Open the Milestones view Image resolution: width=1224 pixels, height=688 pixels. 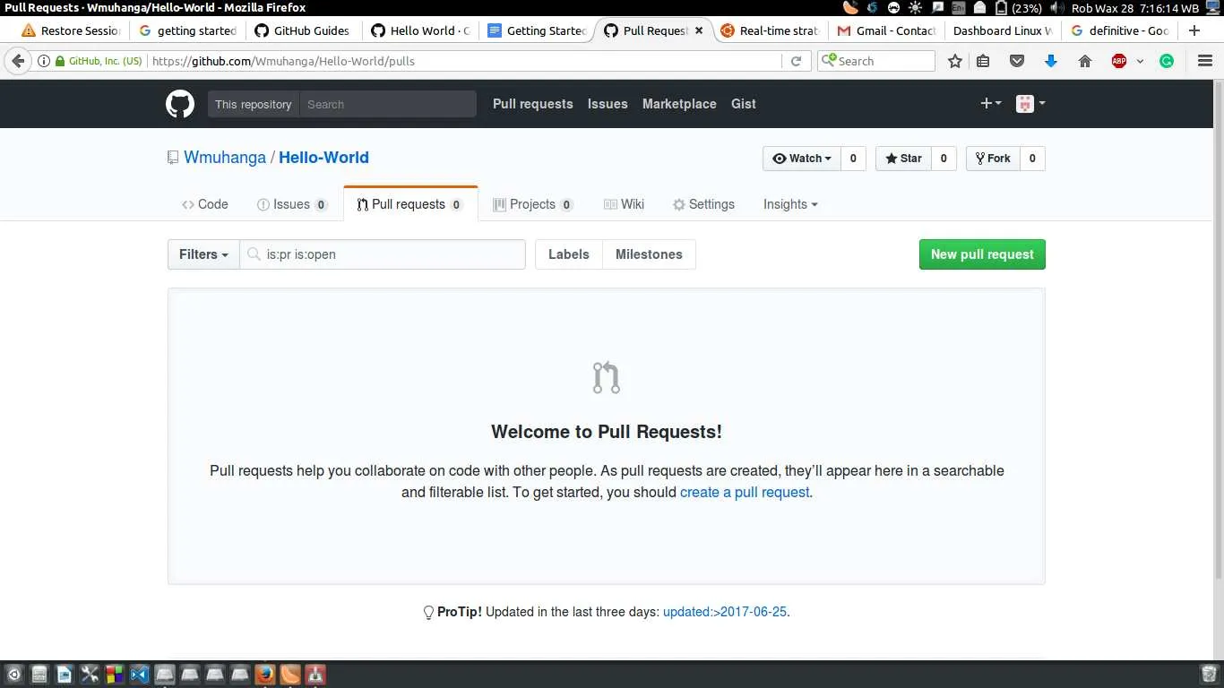click(x=649, y=254)
